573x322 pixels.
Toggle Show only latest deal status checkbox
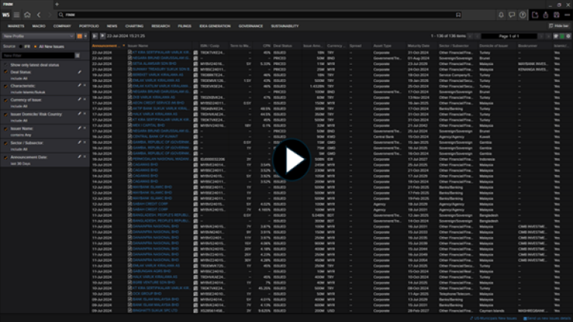(5, 66)
